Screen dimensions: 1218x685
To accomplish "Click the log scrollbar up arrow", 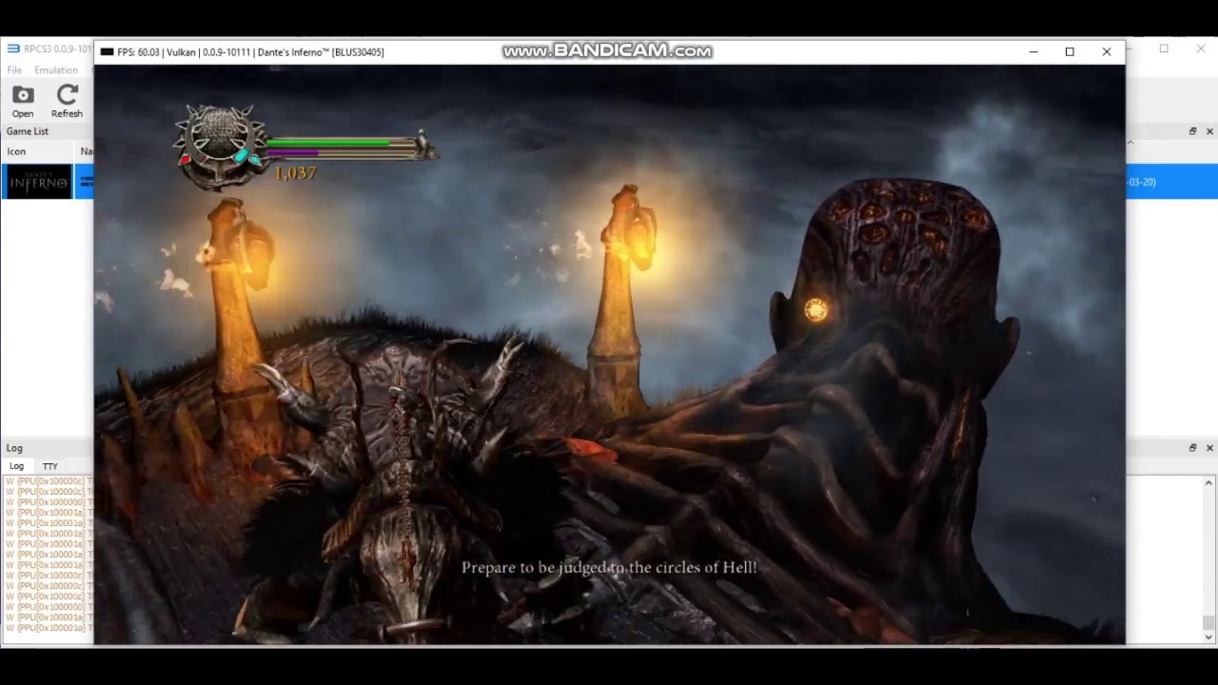I will coord(1208,483).
